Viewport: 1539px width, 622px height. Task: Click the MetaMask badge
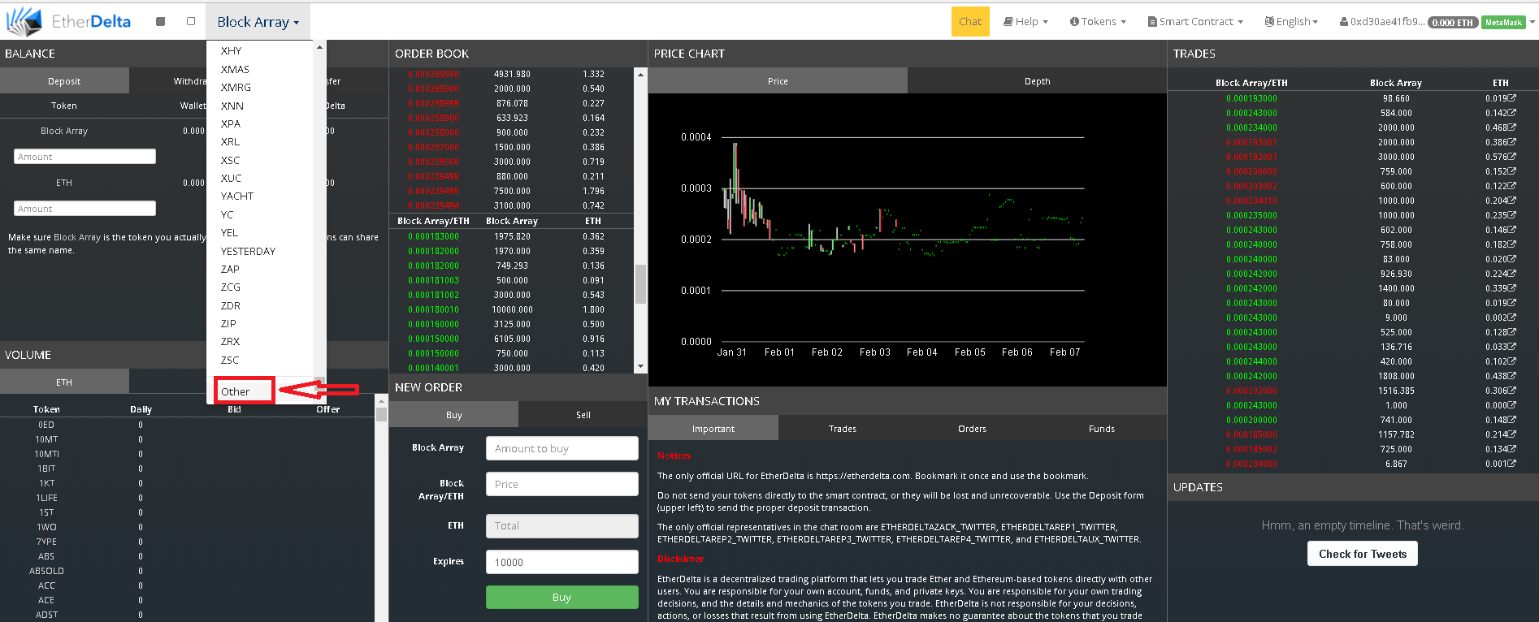click(x=1503, y=23)
